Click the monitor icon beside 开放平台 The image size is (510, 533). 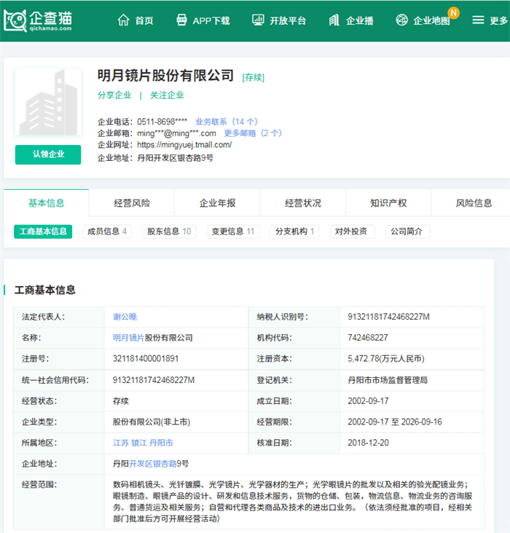(x=258, y=20)
